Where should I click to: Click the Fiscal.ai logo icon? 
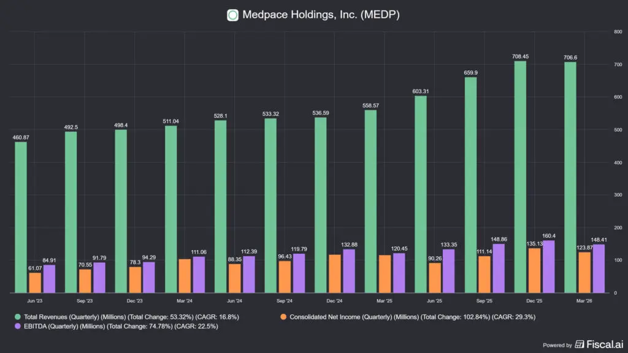[x=579, y=344]
